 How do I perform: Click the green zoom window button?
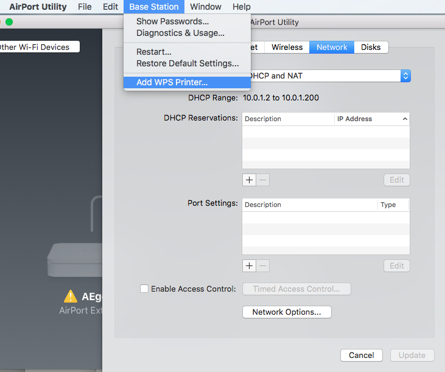click(9, 22)
